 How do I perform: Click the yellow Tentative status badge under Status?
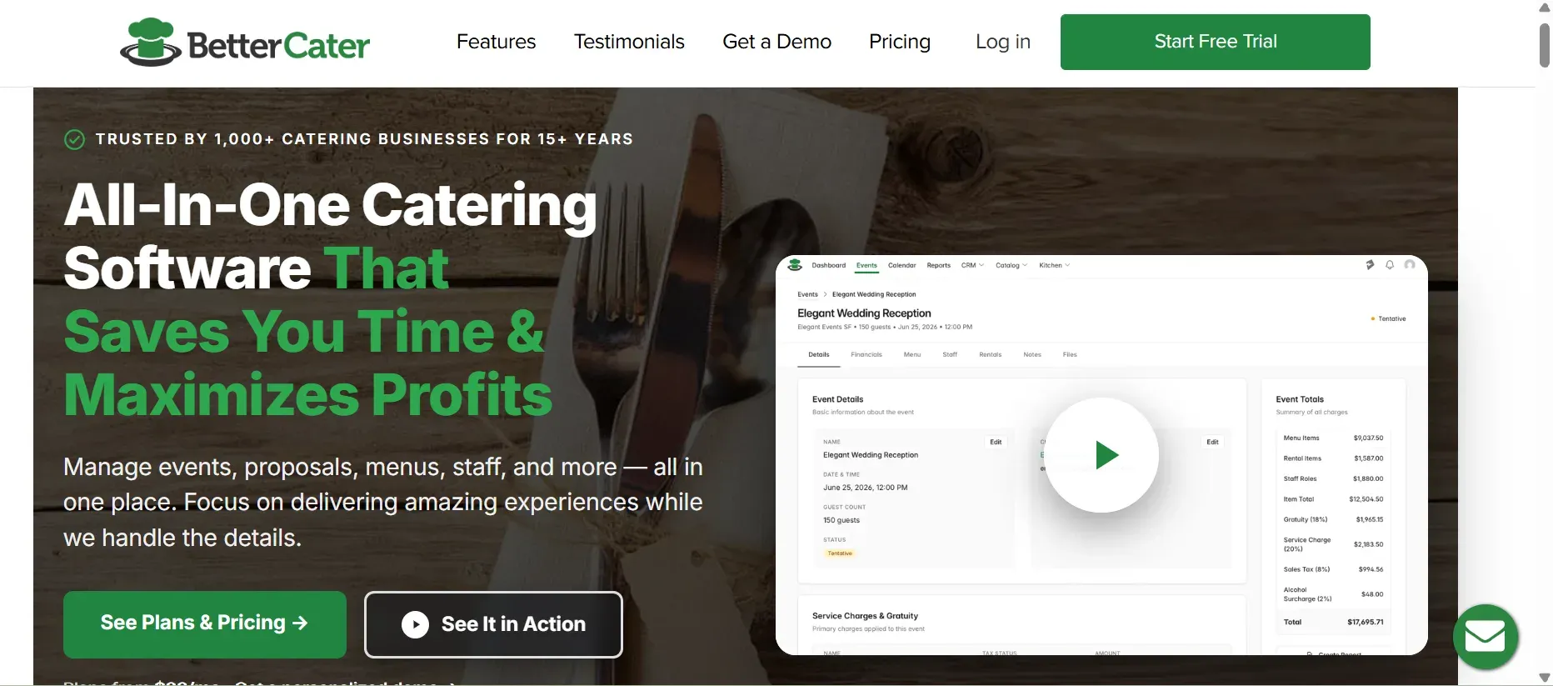[x=840, y=553]
